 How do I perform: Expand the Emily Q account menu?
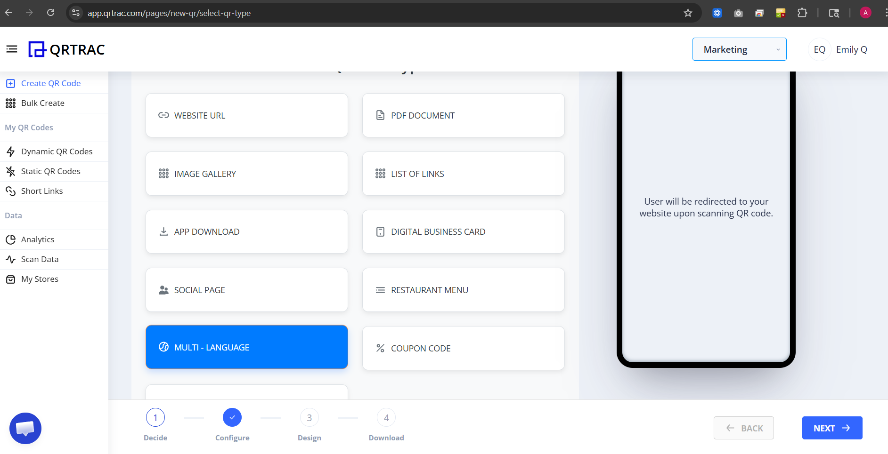click(x=851, y=49)
